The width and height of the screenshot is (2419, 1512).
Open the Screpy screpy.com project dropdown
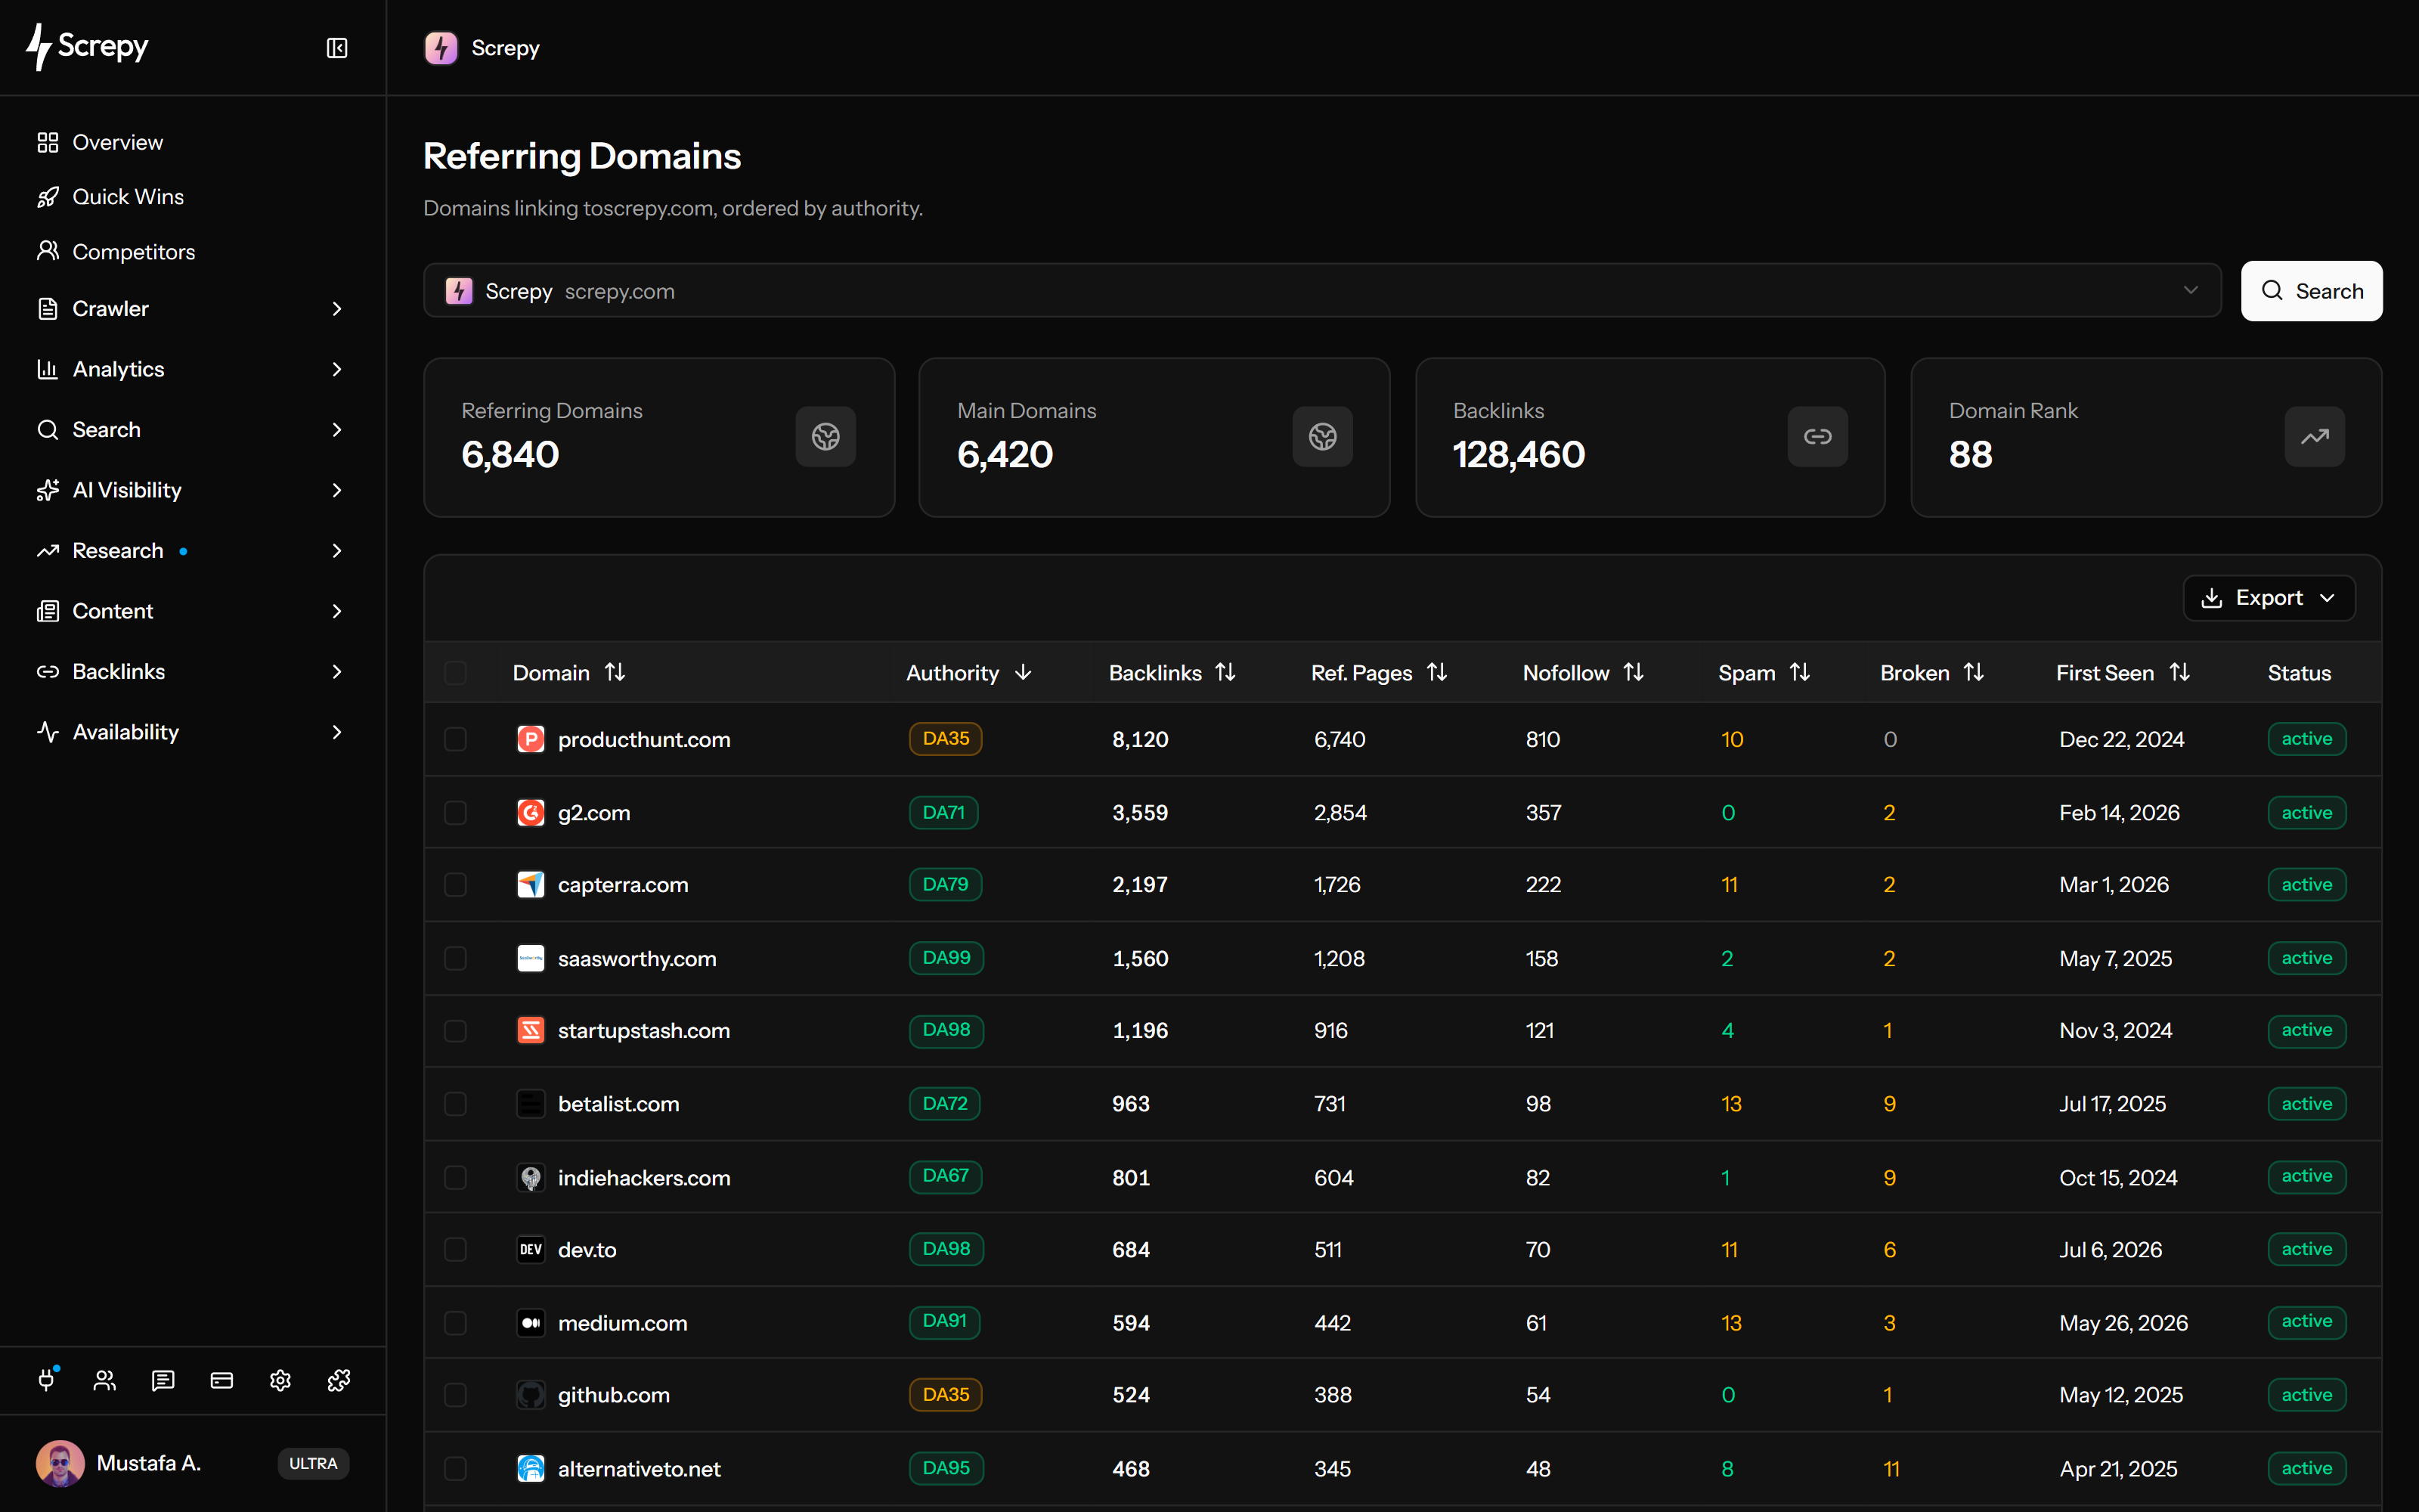point(1321,291)
